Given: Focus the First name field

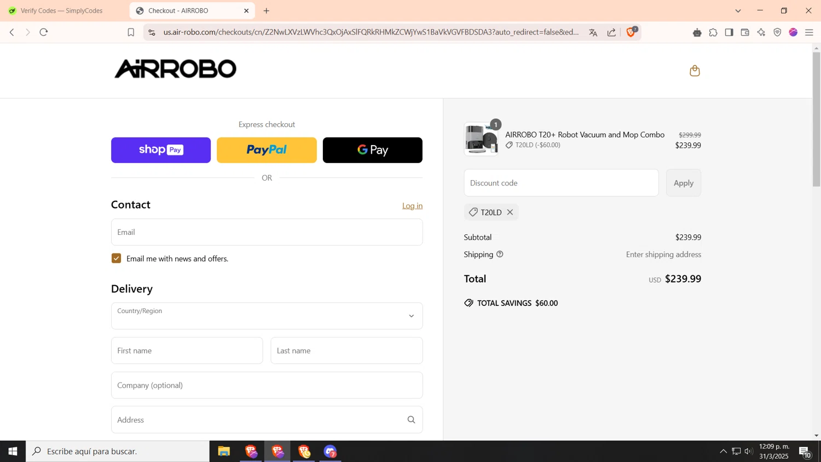Looking at the screenshot, I should click(187, 350).
